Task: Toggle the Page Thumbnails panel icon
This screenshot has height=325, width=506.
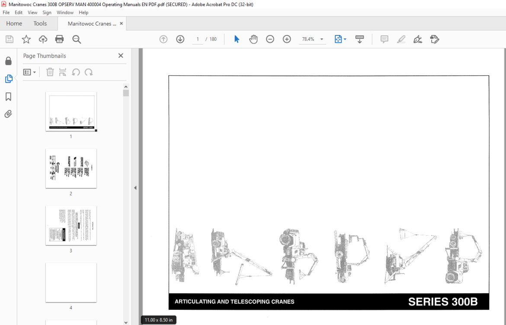Action: [8, 79]
